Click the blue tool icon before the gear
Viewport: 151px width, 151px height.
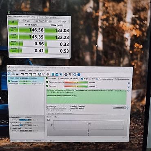pos(61,74)
